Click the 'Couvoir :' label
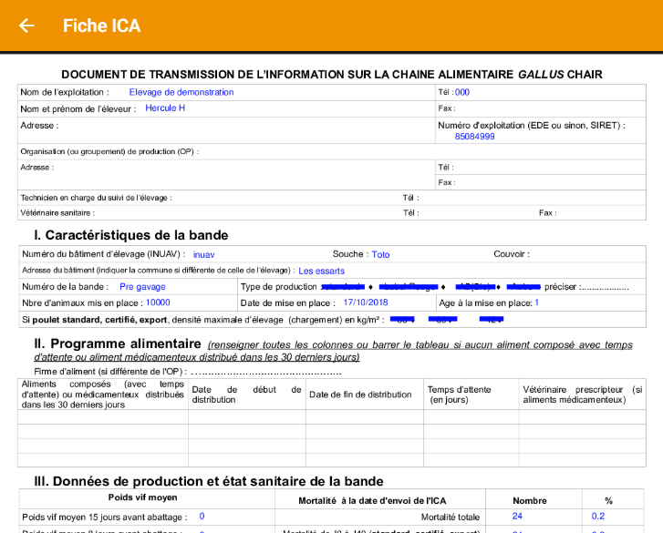The height and width of the screenshot is (533, 663). click(x=512, y=254)
